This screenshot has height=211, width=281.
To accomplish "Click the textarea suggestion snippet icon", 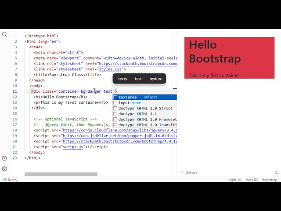I will coord(115,97).
